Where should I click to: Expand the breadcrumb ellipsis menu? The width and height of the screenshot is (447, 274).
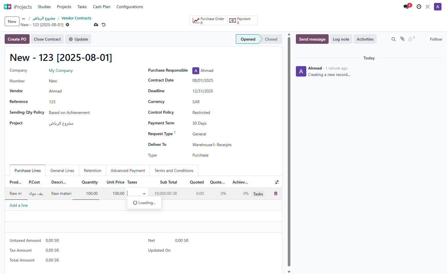pyautogui.click(x=23, y=18)
